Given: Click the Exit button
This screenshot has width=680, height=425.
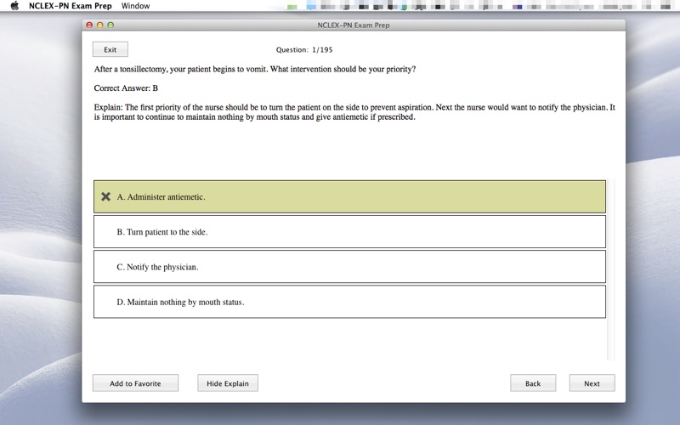Looking at the screenshot, I should (x=110, y=49).
